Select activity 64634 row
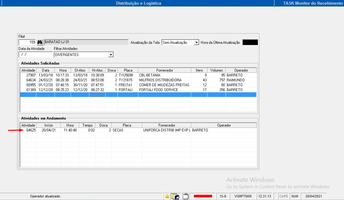 click(x=138, y=80)
